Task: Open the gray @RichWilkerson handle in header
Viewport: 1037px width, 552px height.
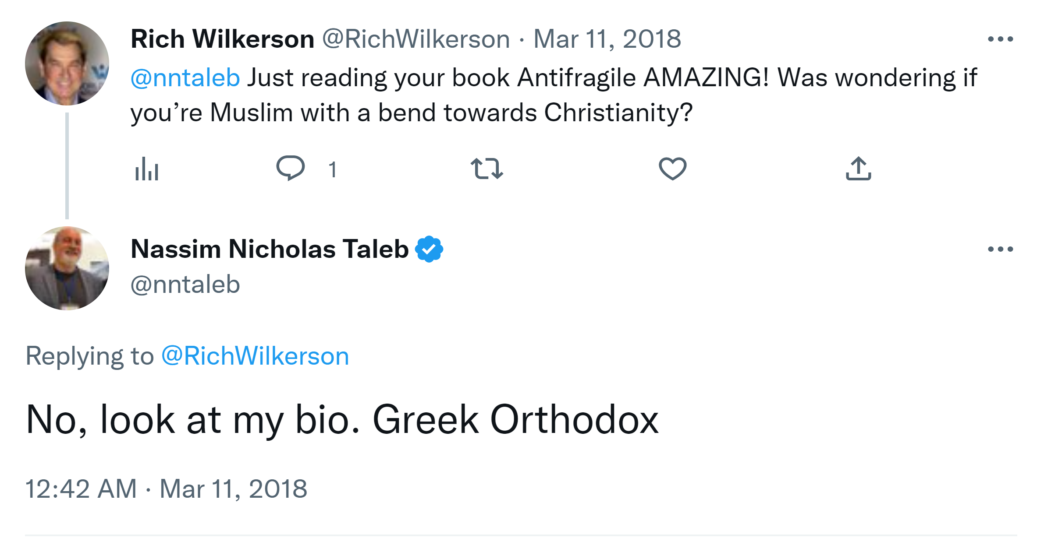Action: (x=416, y=39)
